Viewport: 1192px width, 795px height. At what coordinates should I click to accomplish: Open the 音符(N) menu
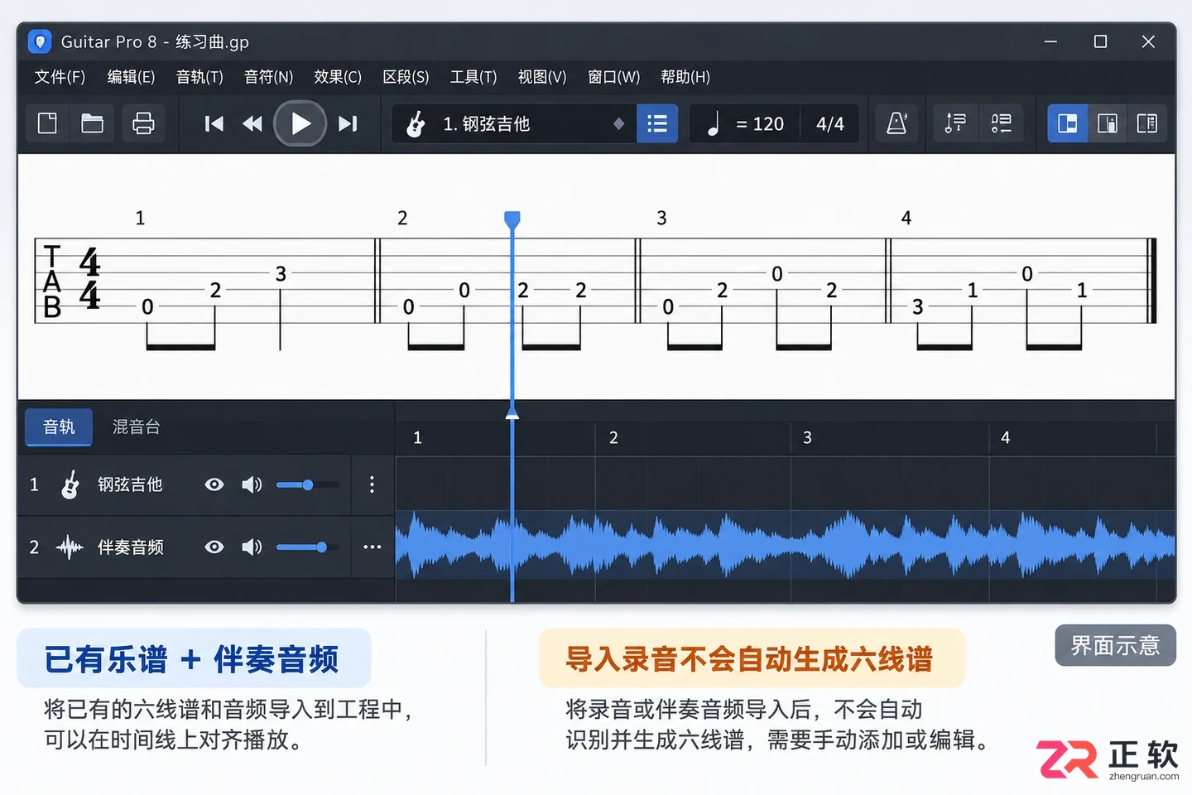[268, 77]
